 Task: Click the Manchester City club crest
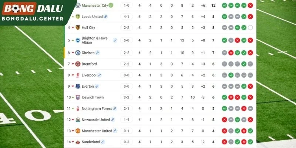(78, 5)
